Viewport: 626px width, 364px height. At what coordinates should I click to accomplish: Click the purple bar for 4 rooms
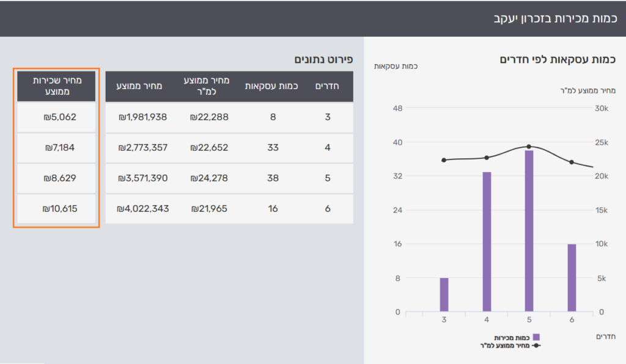pyautogui.click(x=487, y=241)
